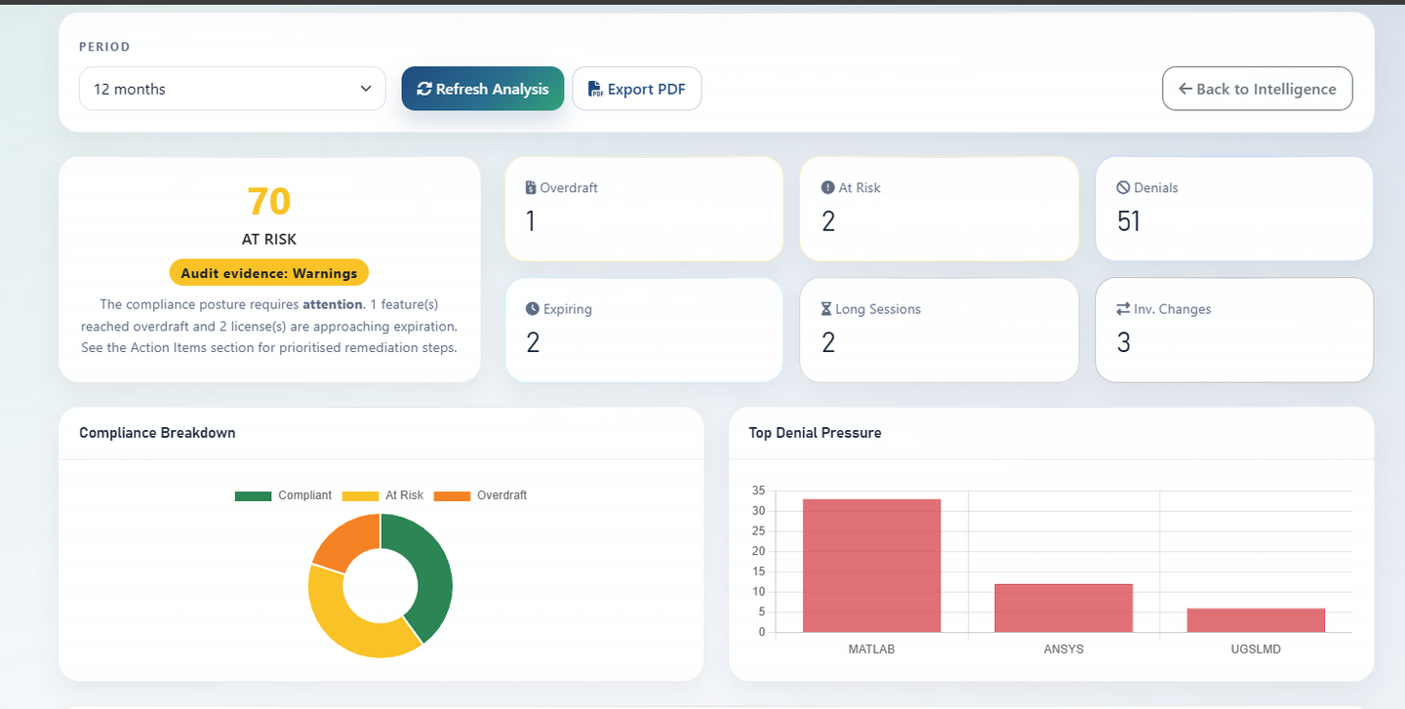
Task: Click the MATLAB axis label
Action: [871, 649]
